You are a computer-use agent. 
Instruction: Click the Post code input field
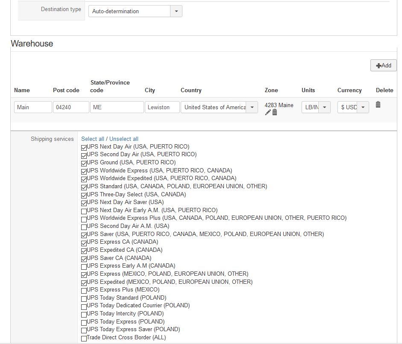[71, 107]
